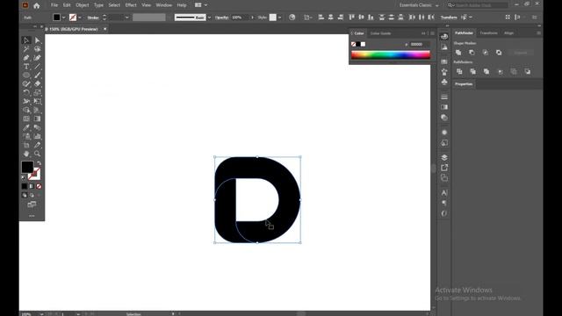Set paint mode to None
The height and width of the screenshot is (316, 562).
[x=39, y=186]
